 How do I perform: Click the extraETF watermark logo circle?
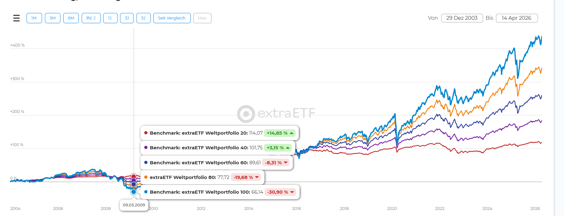246,114
